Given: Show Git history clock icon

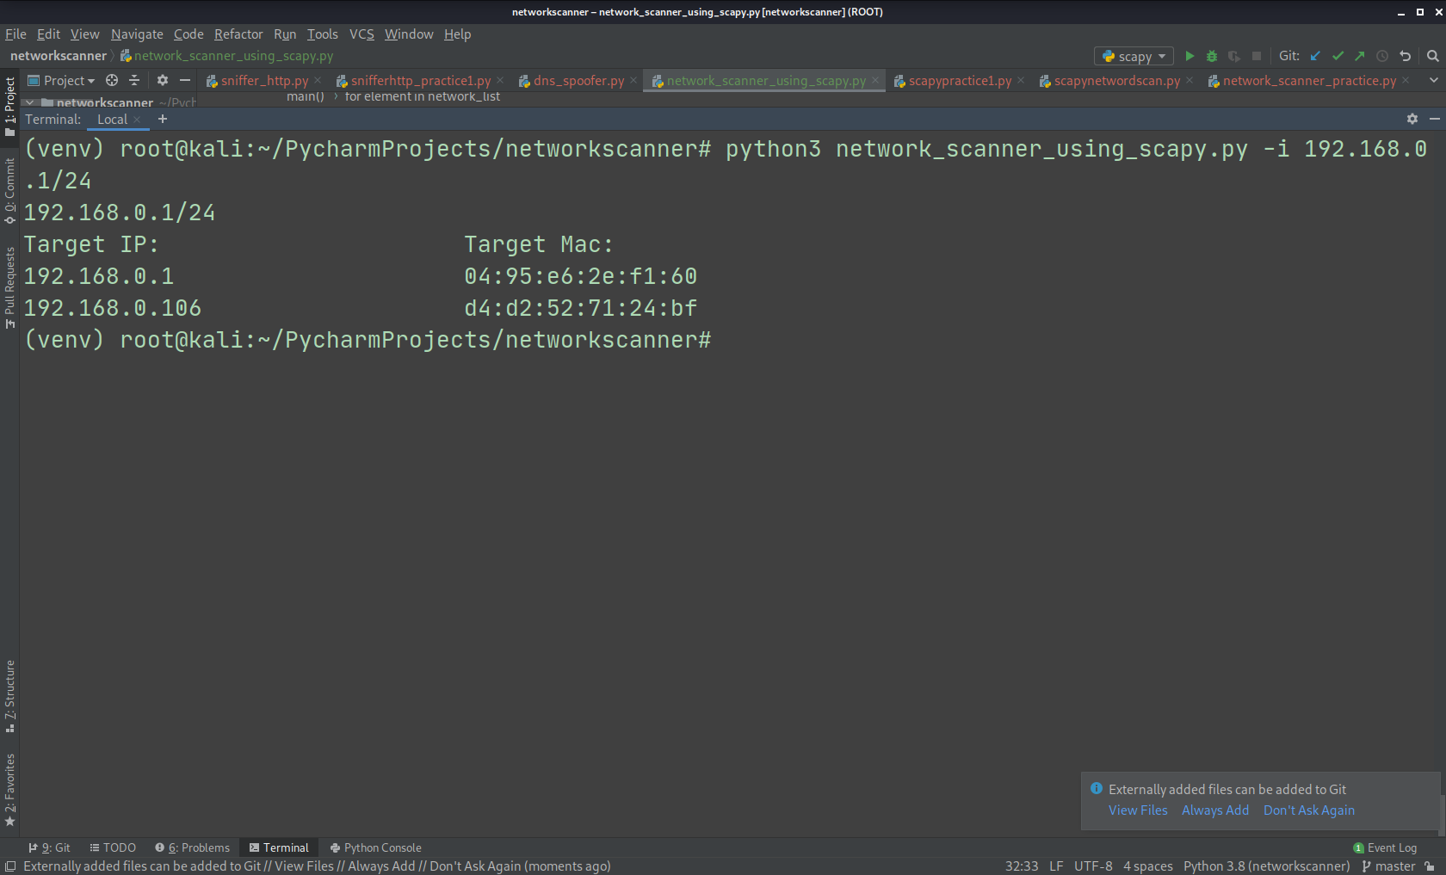Looking at the screenshot, I should (x=1382, y=56).
